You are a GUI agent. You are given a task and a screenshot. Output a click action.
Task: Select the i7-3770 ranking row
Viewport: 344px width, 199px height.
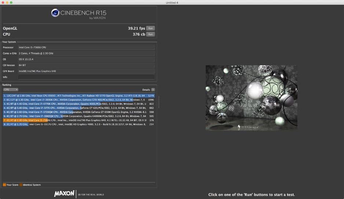tap(78, 108)
